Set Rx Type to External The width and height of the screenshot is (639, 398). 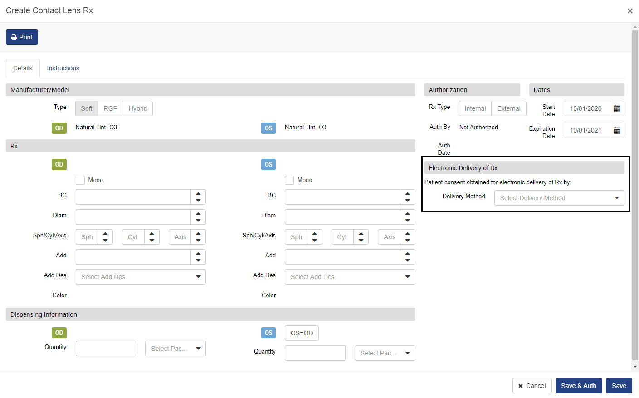(508, 108)
